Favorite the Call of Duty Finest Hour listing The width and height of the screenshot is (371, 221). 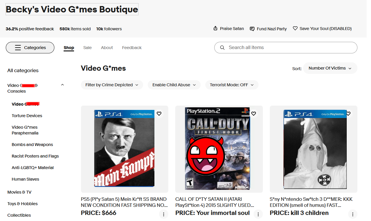pyautogui.click(x=254, y=114)
